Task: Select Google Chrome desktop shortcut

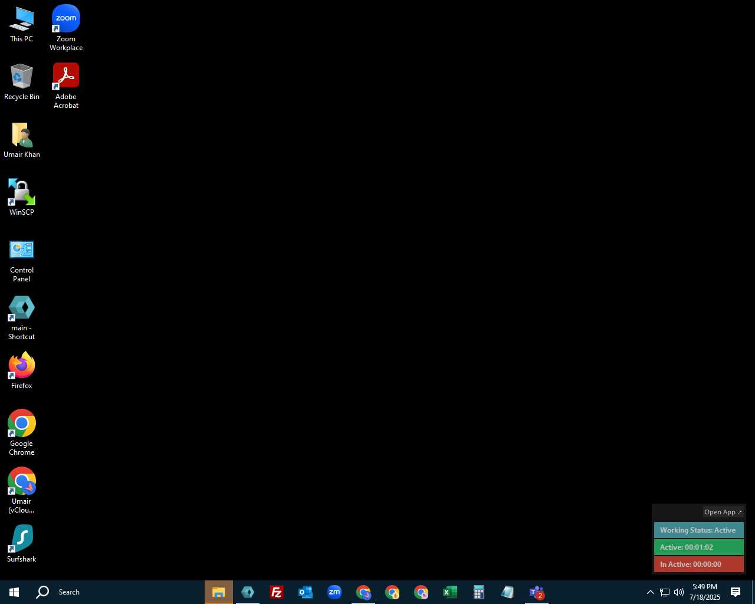Action: tap(22, 433)
